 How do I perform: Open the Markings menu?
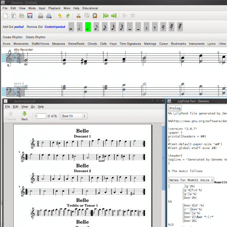(x=150, y=44)
